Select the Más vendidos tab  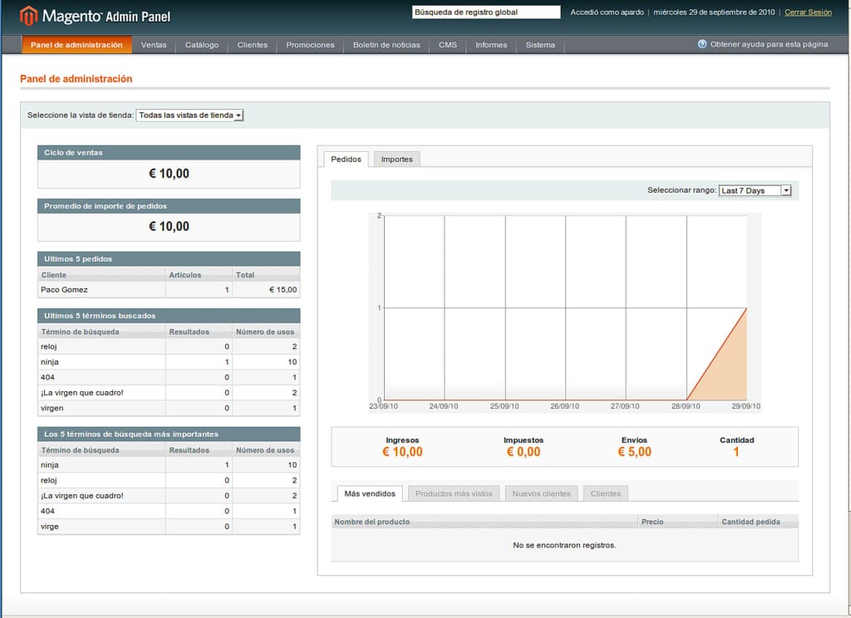[x=369, y=493]
